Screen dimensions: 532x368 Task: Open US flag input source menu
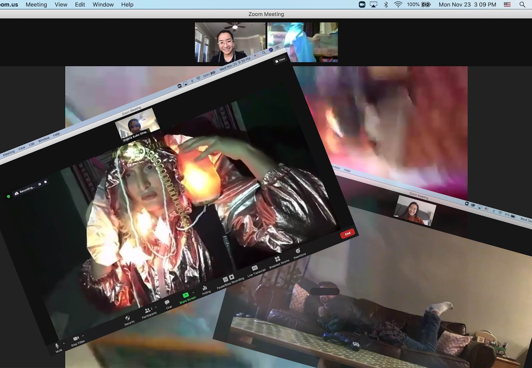[x=507, y=5]
